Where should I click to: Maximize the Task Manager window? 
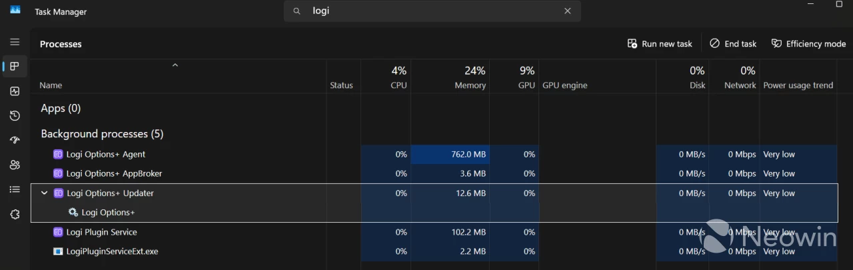[839, 4]
